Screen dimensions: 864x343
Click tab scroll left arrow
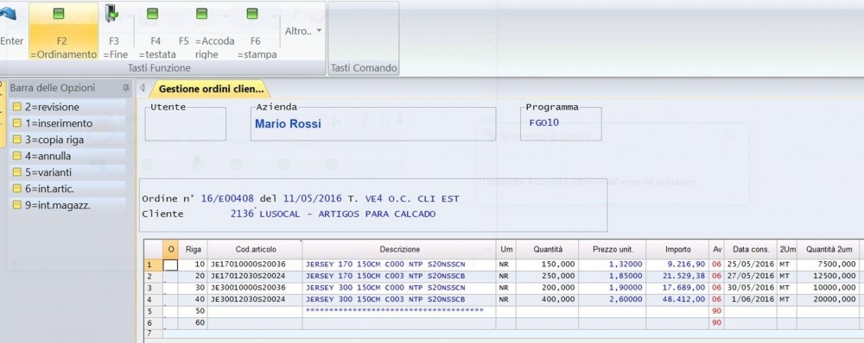(x=142, y=88)
